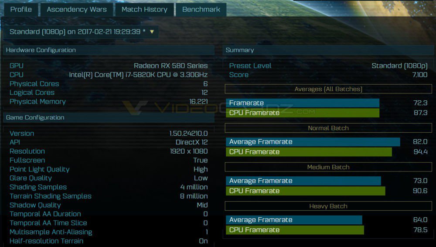
Task: Click the Glare Quality label
Action: click(x=31, y=178)
